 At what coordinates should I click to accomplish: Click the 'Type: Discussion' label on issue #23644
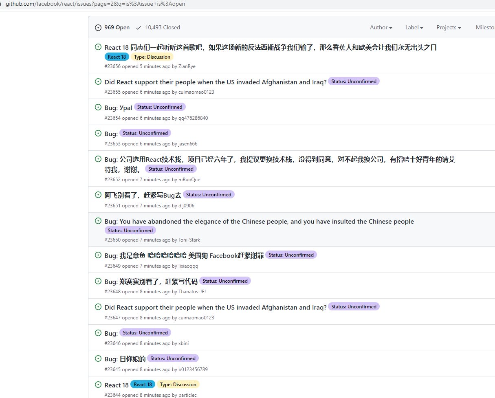pyautogui.click(x=178, y=384)
